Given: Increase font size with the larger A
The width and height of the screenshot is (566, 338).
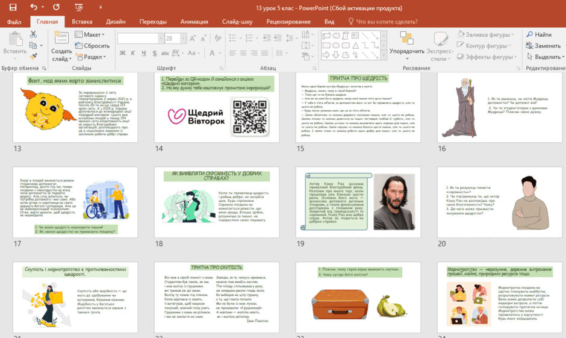Looking at the screenshot, I should 193,39.
